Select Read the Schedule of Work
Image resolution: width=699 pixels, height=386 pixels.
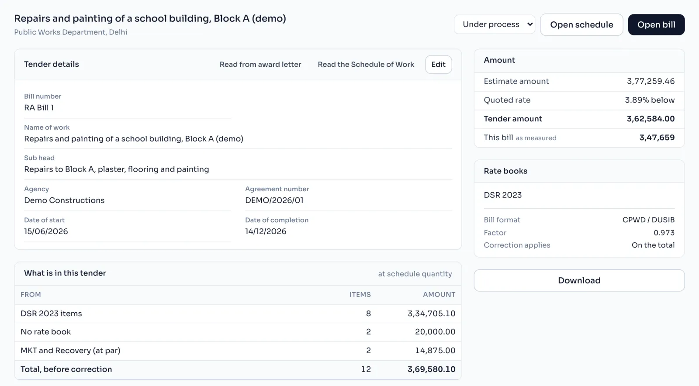click(x=366, y=64)
